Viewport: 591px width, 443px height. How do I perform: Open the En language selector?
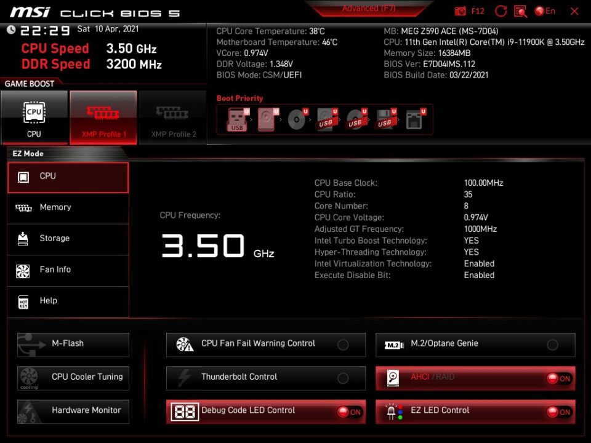click(x=545, y=11)
